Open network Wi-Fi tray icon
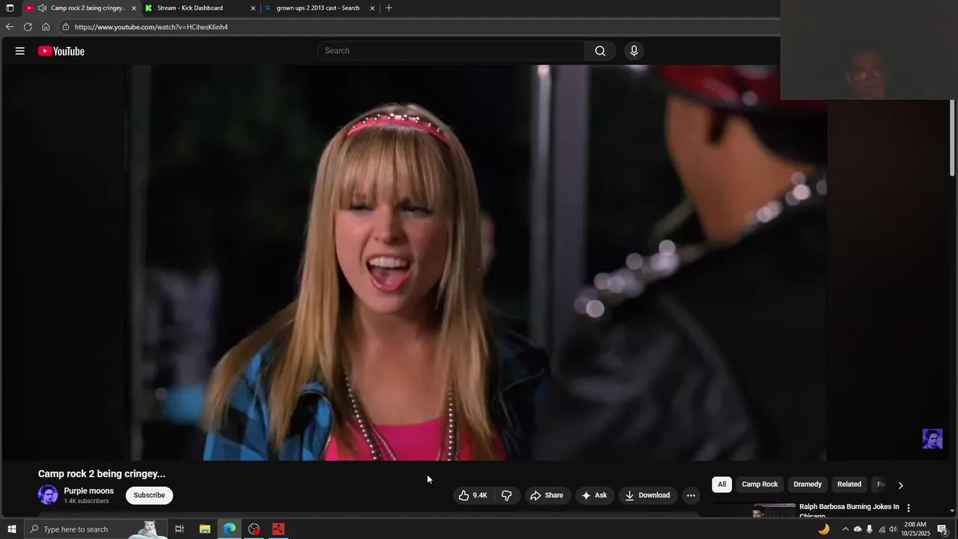 [882, 529]
